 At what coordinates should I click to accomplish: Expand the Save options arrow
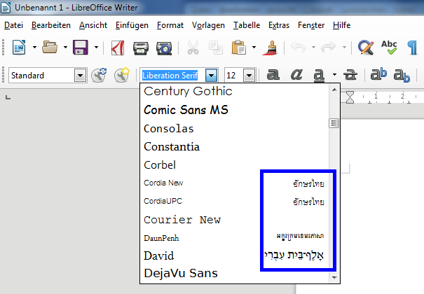(x=96, y=47)
